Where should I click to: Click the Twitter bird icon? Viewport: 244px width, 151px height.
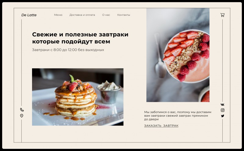click(x=223, y=116)
